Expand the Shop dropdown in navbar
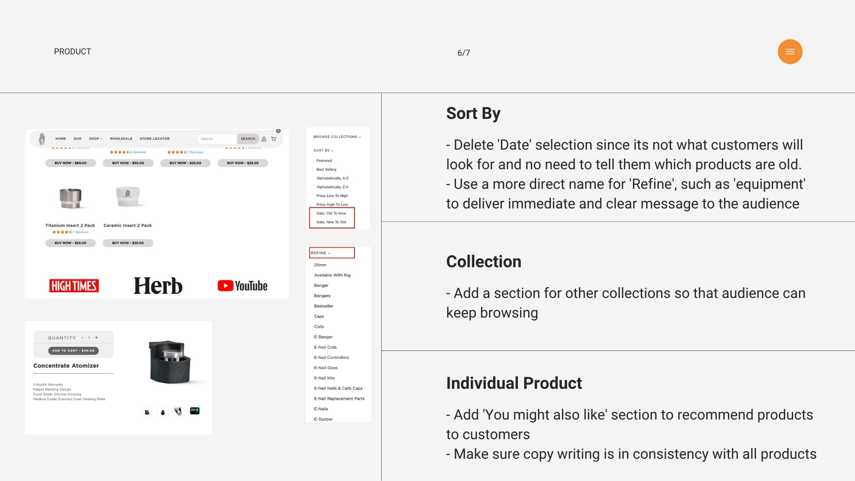The width and height of the screenshot is (855, 481). [x=95, y=139]
